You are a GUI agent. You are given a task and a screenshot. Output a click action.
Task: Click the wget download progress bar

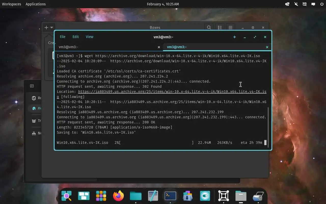point(156,143)
